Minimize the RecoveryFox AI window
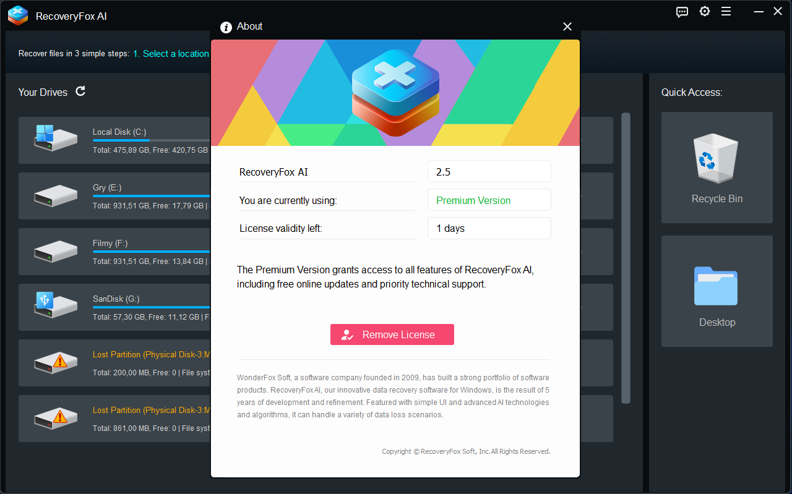The height and width of the screenshot is (494, 792). (x=758, y=12)
